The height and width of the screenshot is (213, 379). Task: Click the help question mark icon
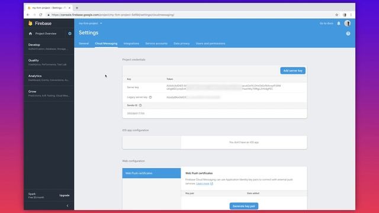coord(348,34)
